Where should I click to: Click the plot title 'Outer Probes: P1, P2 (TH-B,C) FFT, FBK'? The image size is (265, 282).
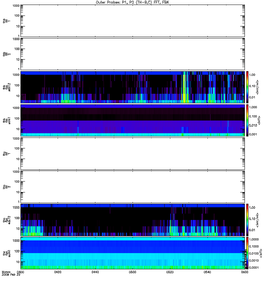132,2
